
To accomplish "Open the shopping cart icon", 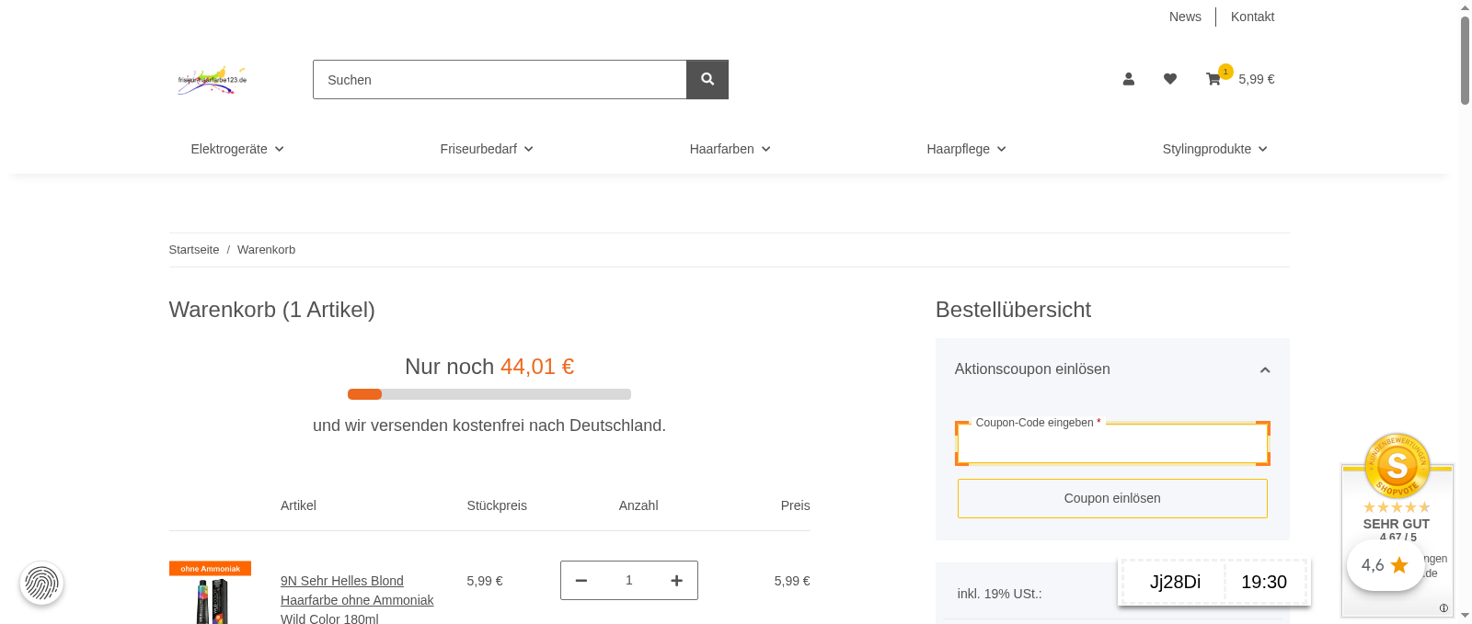I will point(1213,79).
